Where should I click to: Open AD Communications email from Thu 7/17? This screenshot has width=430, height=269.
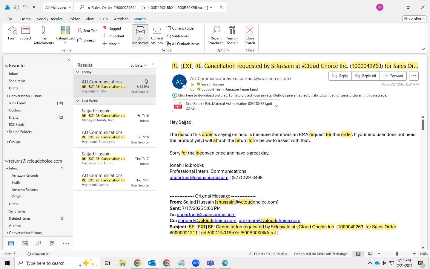click(115, 180)
